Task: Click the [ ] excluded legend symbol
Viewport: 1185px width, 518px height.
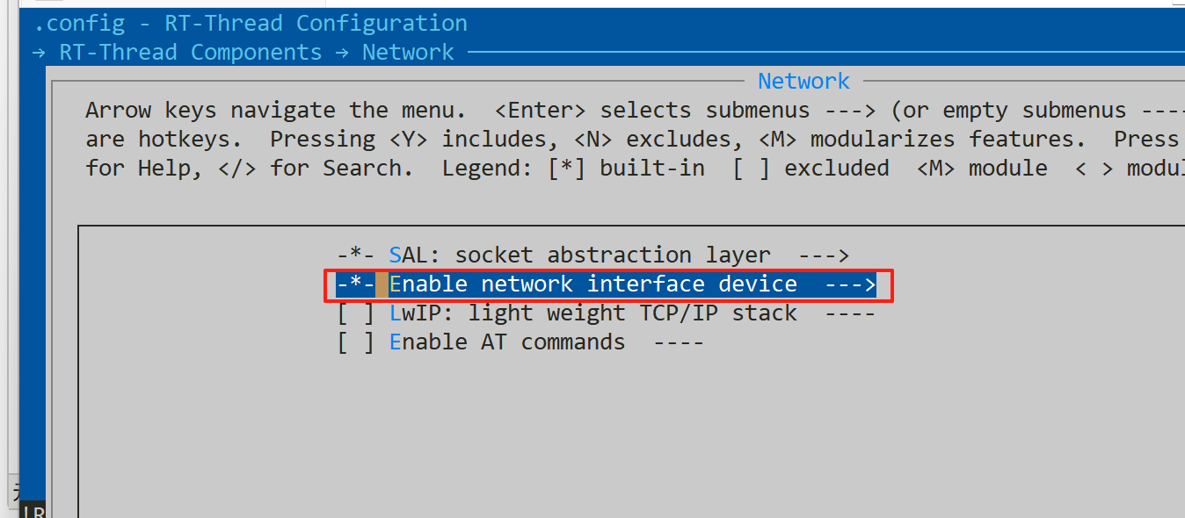Action: tap(752, 169)
